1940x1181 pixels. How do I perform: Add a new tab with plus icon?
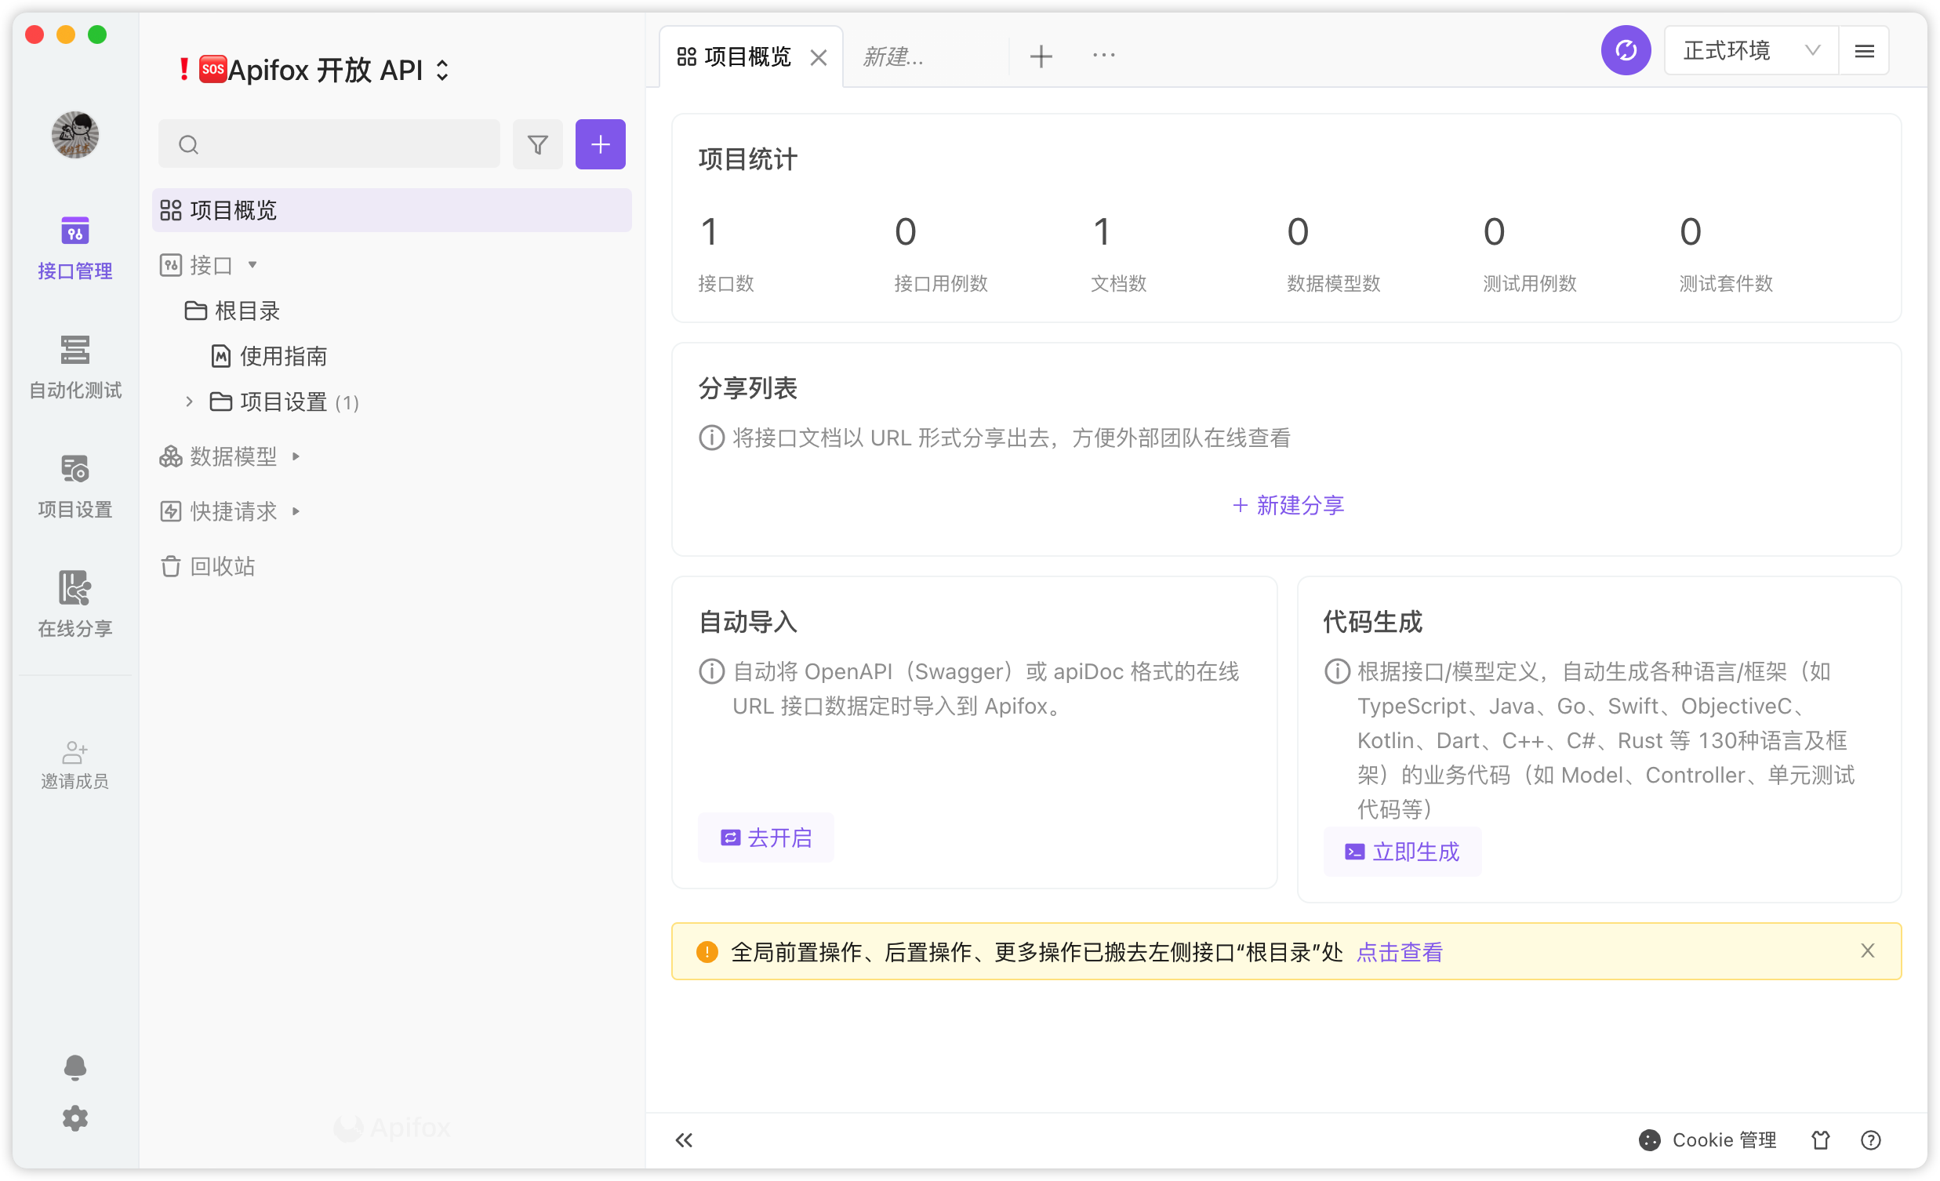[x=1041, y=56]
